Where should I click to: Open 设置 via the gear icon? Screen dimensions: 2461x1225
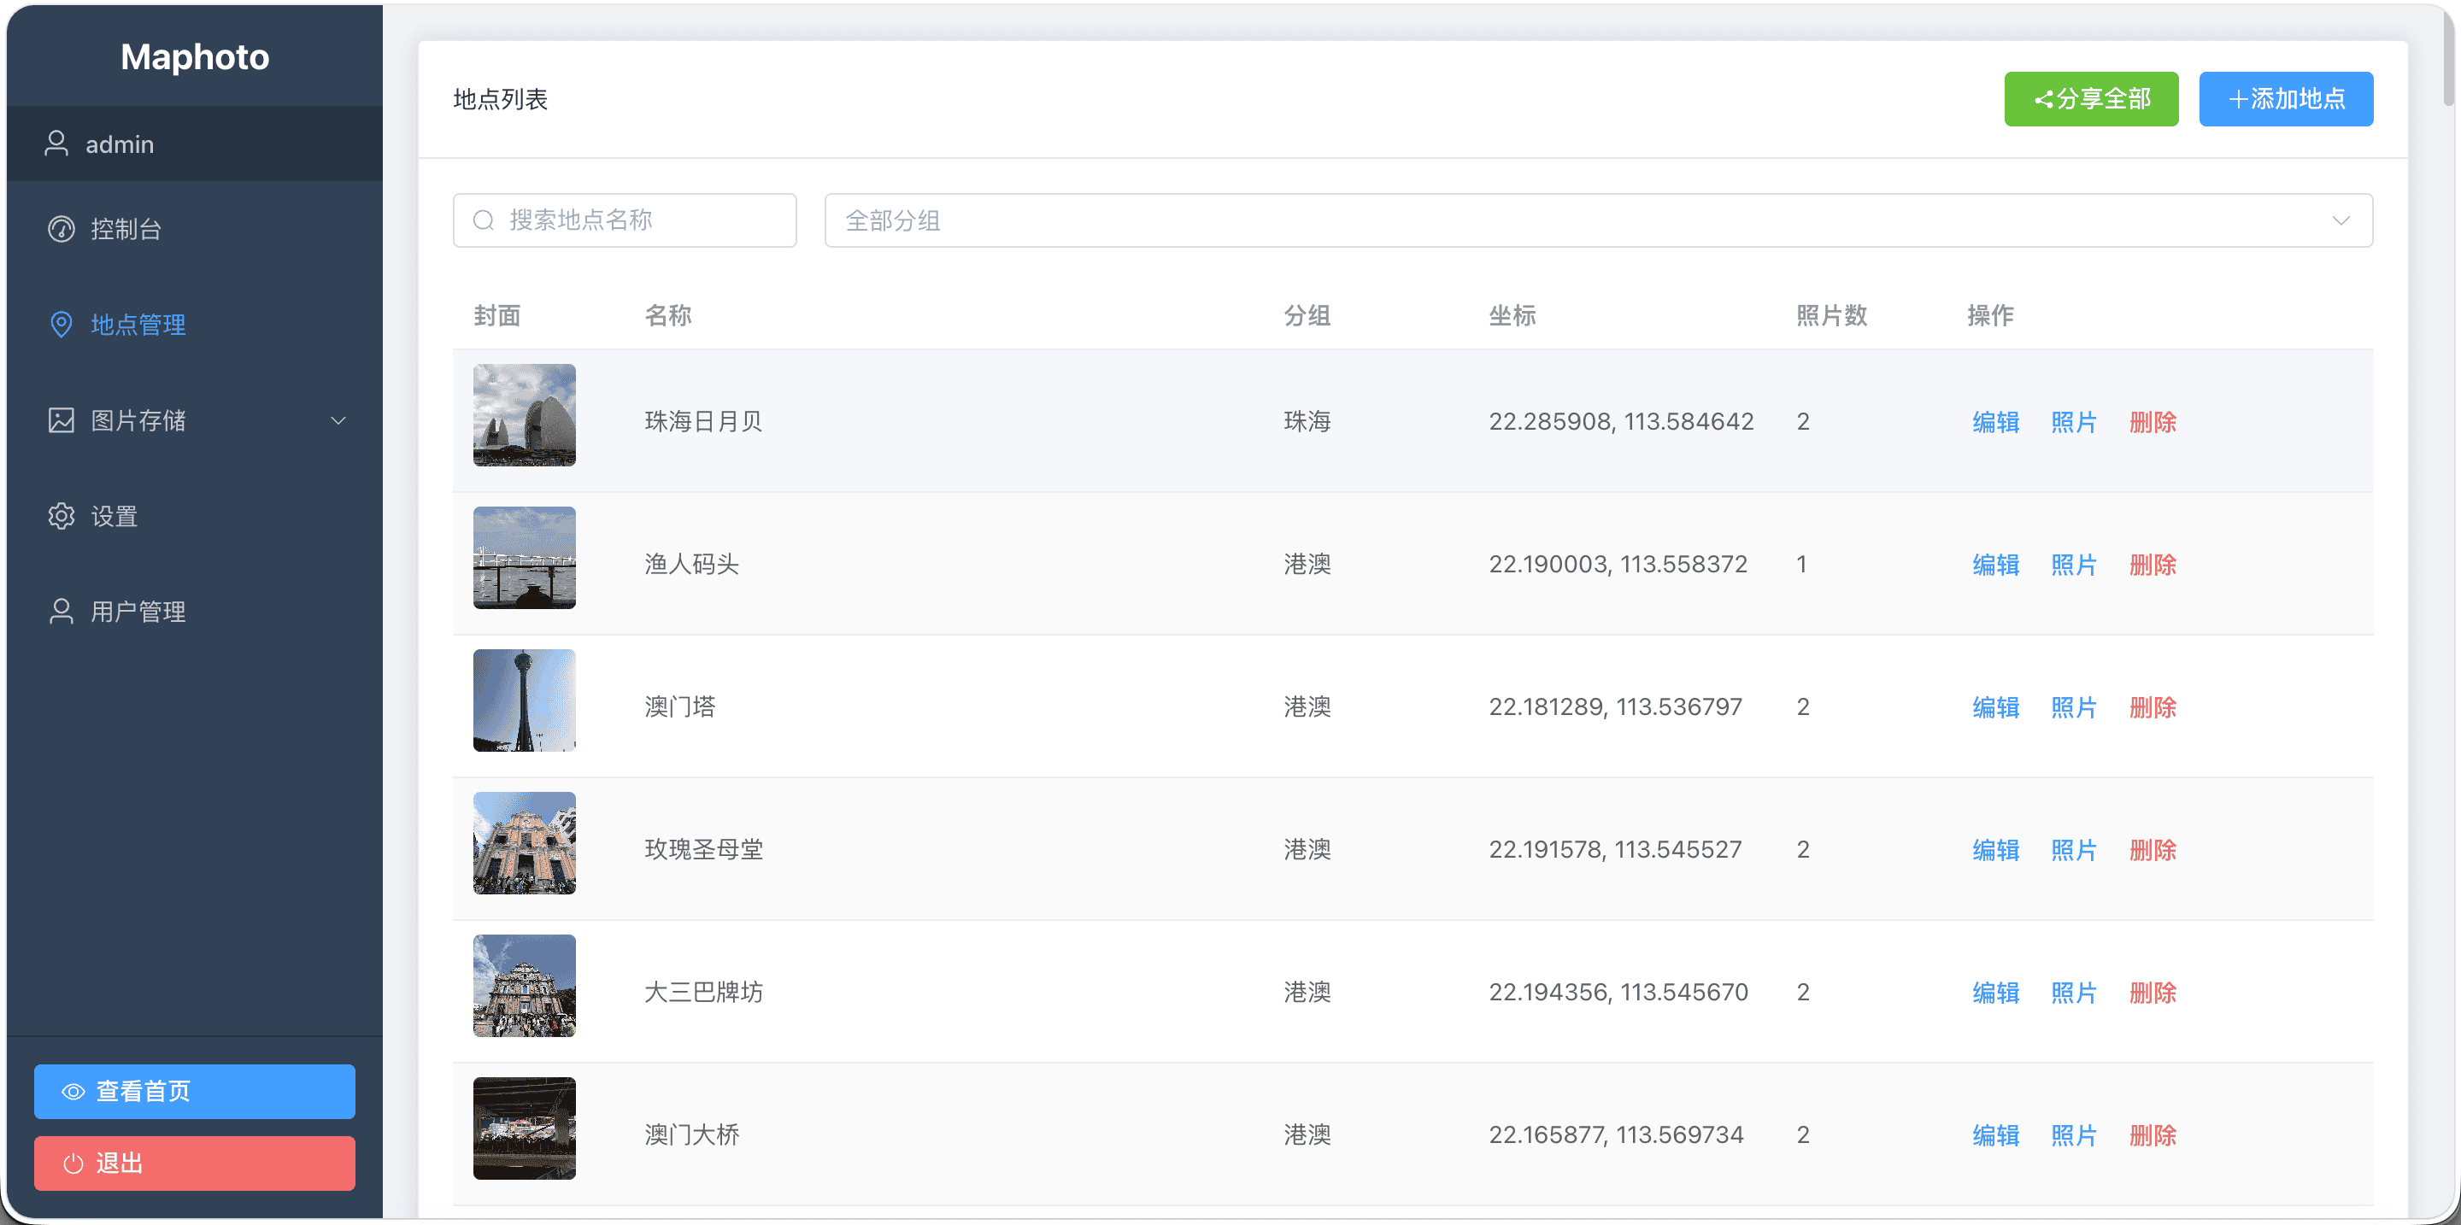click(62, 516)
